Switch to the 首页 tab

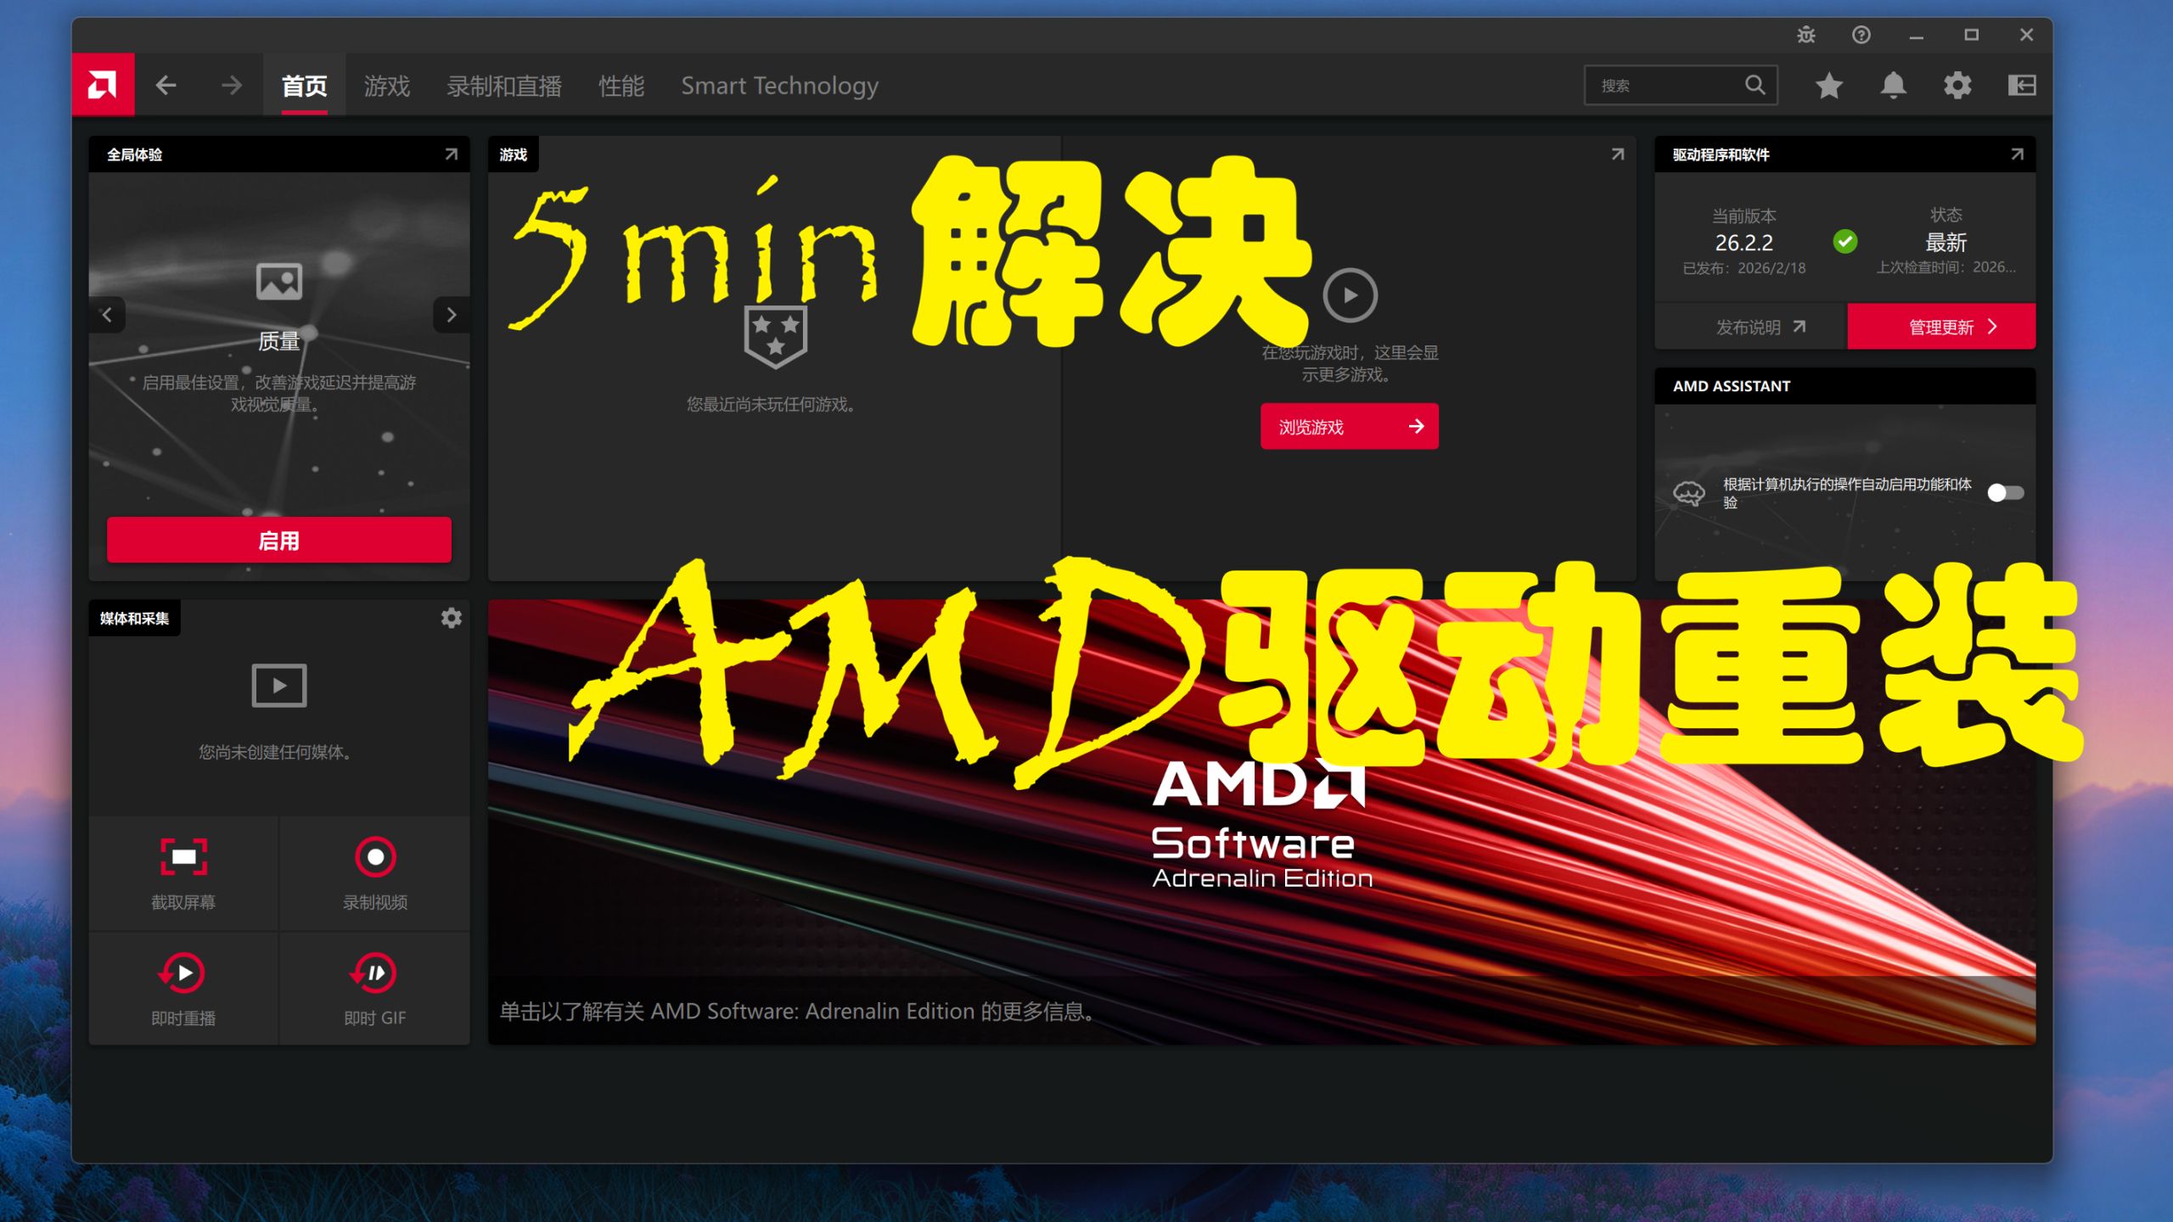305,85
